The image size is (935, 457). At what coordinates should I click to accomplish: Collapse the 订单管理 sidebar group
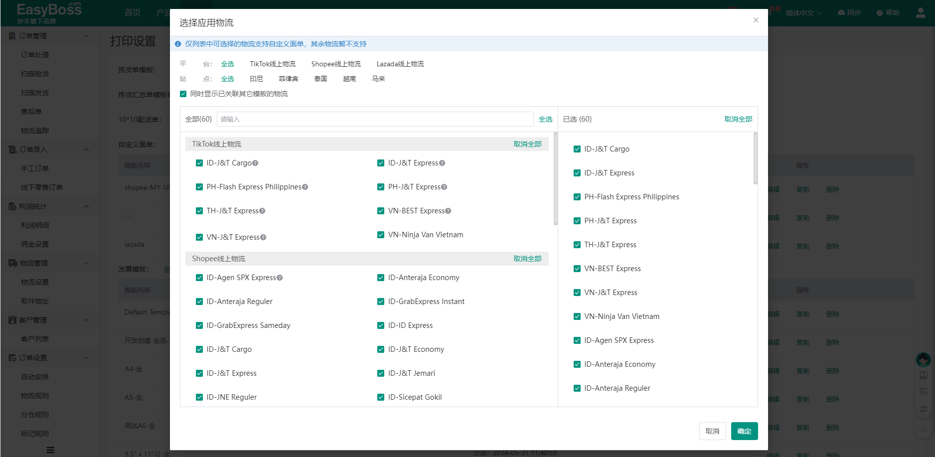(x=86, y=36)
